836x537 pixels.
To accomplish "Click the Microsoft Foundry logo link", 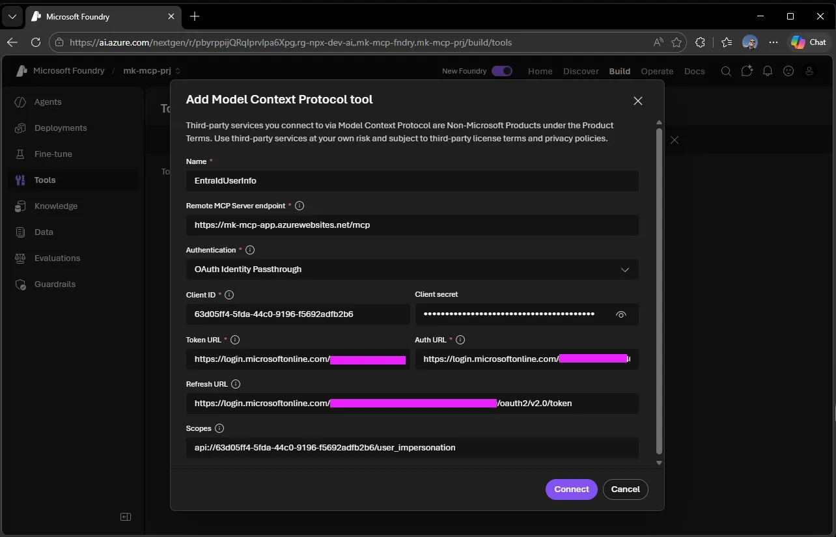I will point(60,71).
